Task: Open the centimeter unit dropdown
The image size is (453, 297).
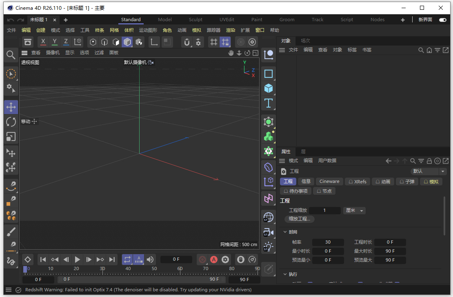Action: [354, 211]
